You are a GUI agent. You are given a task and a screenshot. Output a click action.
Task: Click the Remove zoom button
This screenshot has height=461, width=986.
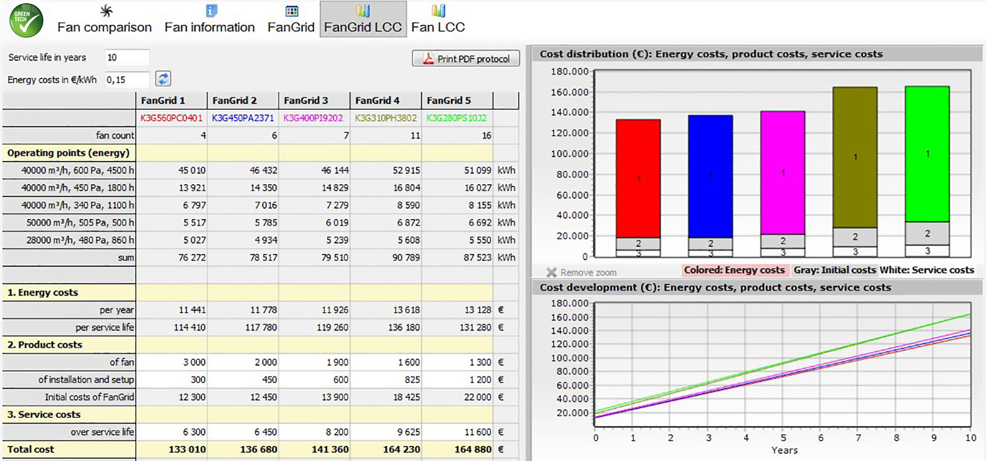coord(582,272)
